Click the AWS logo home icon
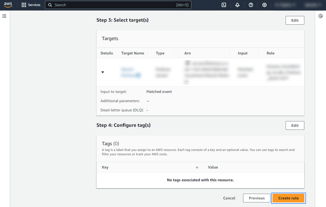 [x=8, y=5]
